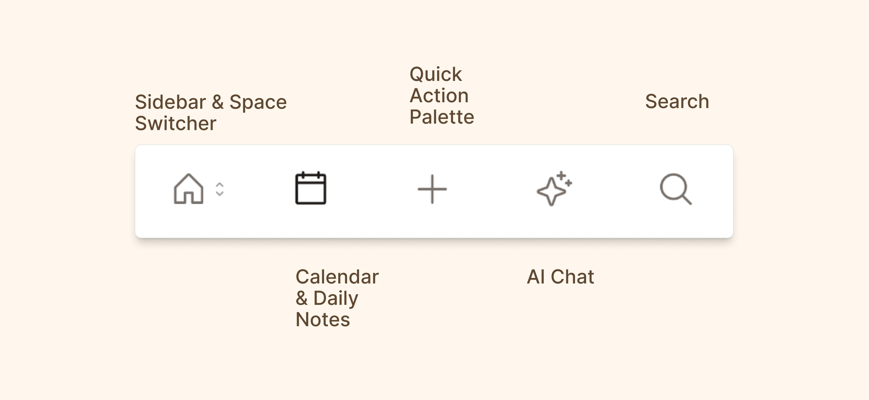Click the 'Sidebar & Space Switcher' text
This screenshot has width=869, height=400.
point(211,111)
